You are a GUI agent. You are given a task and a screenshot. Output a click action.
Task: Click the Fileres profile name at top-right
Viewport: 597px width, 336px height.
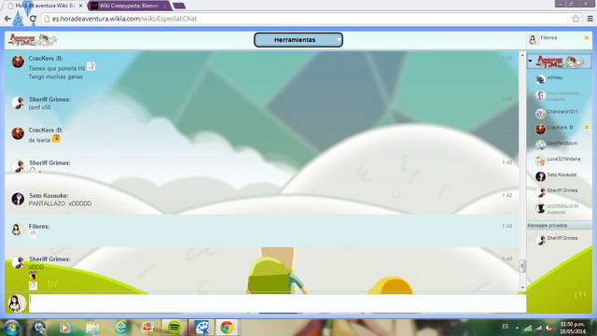pyautogui.click(x=548, y=37)
